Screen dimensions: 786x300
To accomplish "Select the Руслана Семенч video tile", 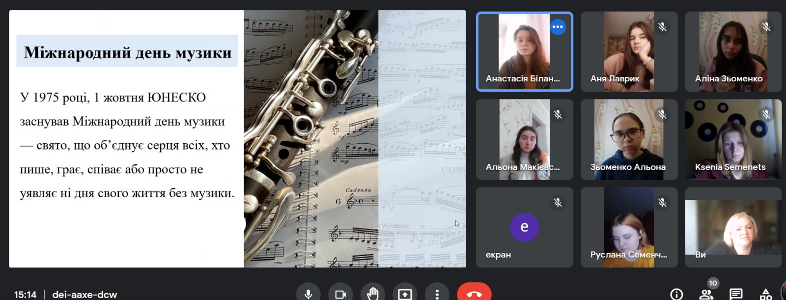I will (x=629, y=227).
